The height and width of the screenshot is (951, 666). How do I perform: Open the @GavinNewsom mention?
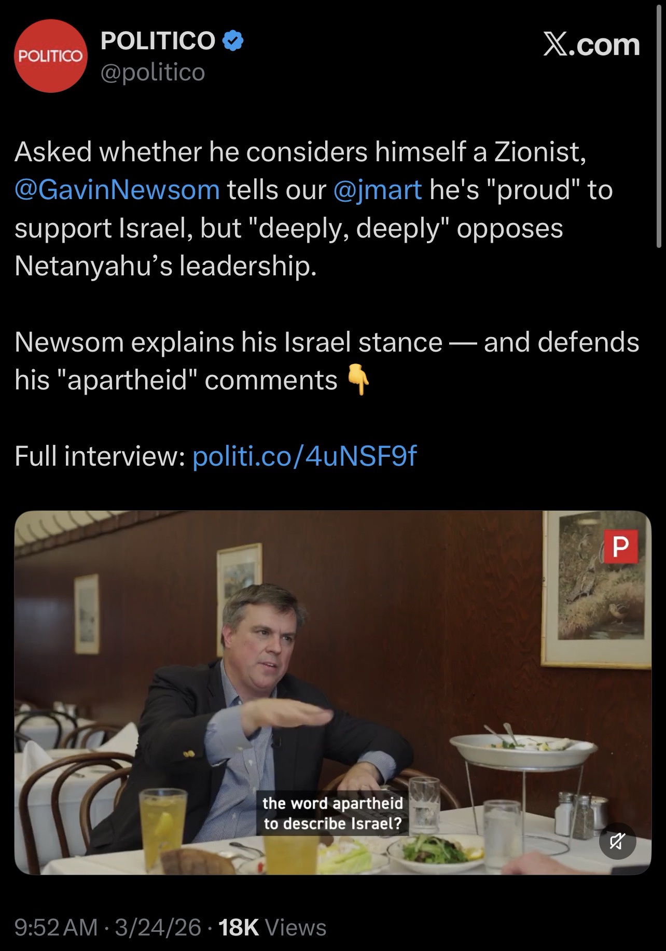pyautogui.click(x=117, y=190)
